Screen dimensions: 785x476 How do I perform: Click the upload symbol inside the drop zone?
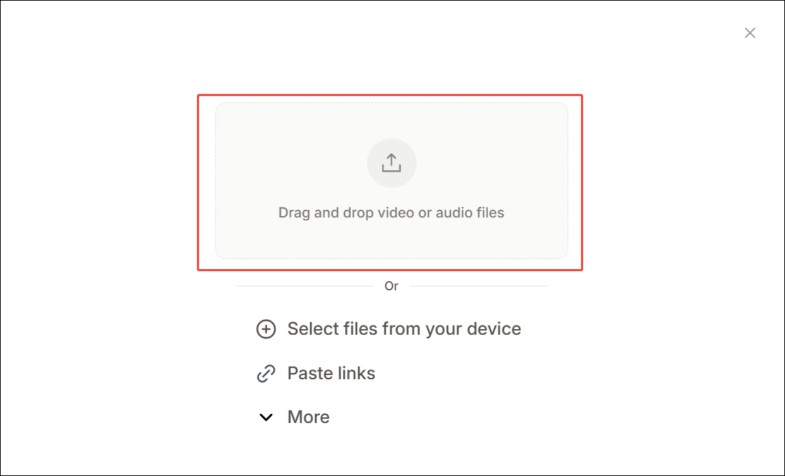(392, 162)
